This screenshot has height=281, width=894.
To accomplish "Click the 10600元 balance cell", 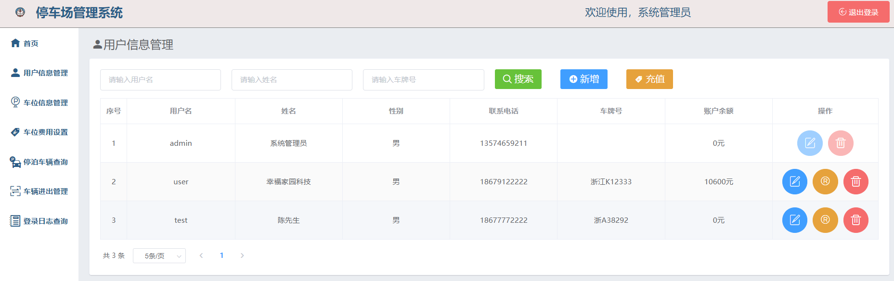I will pyautogui.click(x=719, y=182).
